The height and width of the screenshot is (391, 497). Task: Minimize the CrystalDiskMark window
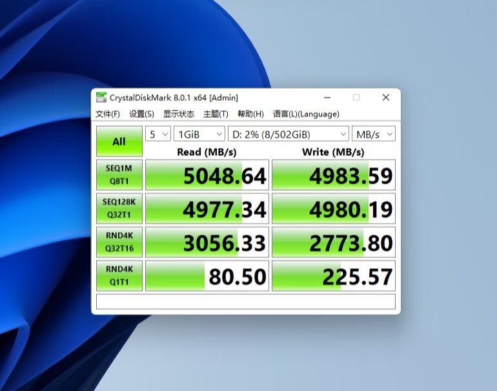[327, 98]
